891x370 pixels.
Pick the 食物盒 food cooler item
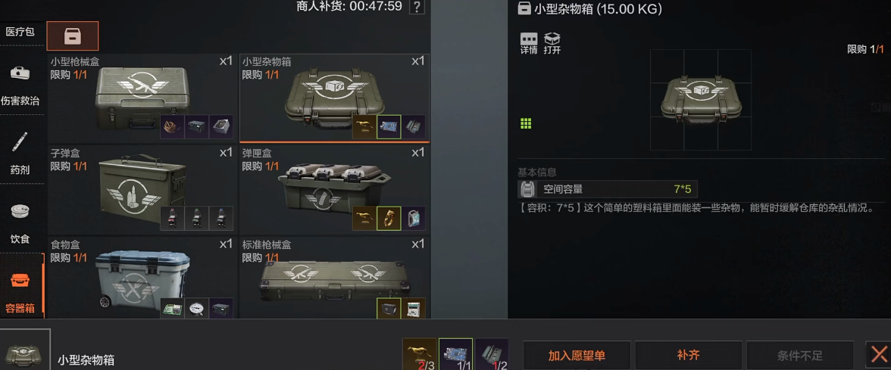point(142,278)
